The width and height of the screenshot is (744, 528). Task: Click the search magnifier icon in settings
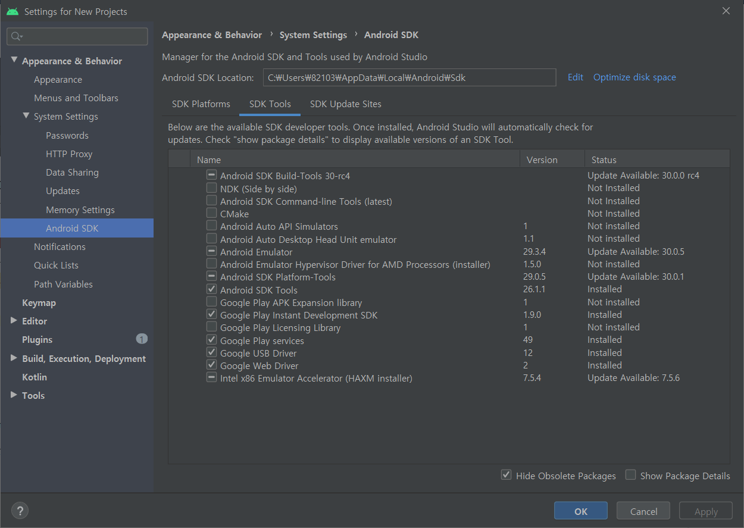click(17, 36)
